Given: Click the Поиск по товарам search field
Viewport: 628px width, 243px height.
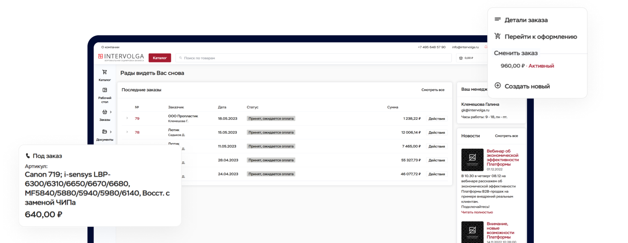Looking at the screenshot, I should pos(314,58).
